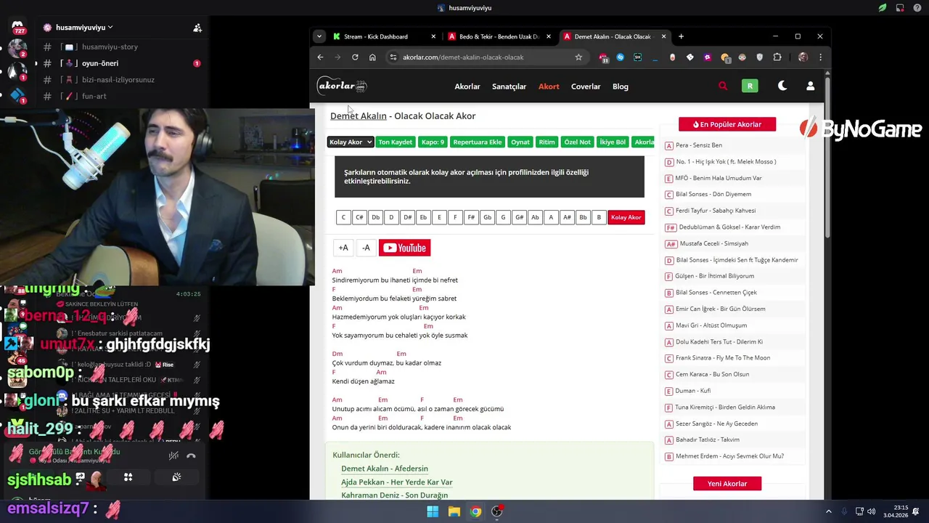Open suggested song Demet Akalın - Afedersin
929x523 pixels.
coord(385,469)
